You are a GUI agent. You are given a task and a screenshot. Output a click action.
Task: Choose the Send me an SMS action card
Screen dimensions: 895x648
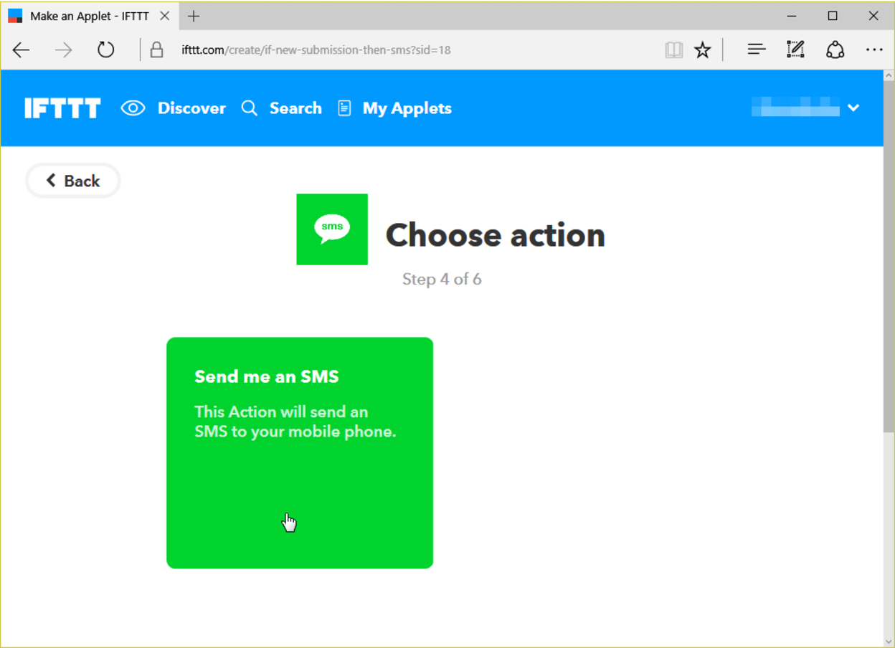300,453
